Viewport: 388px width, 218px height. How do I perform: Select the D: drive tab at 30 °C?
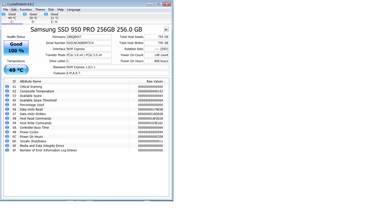[33, 18]
